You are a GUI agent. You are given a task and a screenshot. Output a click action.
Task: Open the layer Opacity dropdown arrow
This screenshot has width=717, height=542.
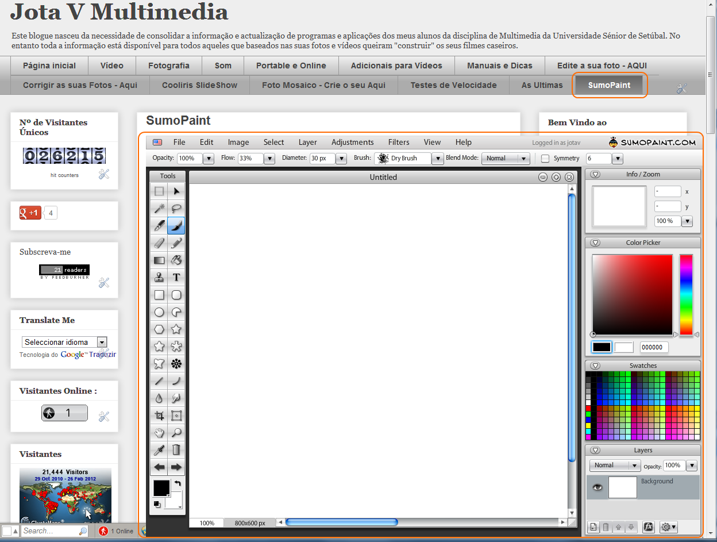(x=692, y=466)
